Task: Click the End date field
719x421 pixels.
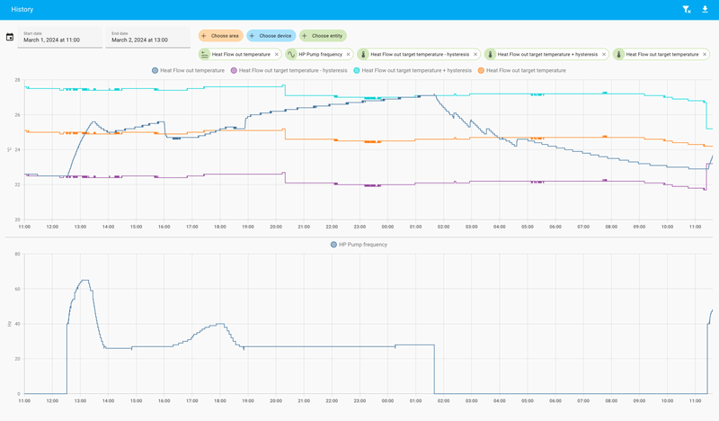Action: pyautogui.click(x=148, y=37)
